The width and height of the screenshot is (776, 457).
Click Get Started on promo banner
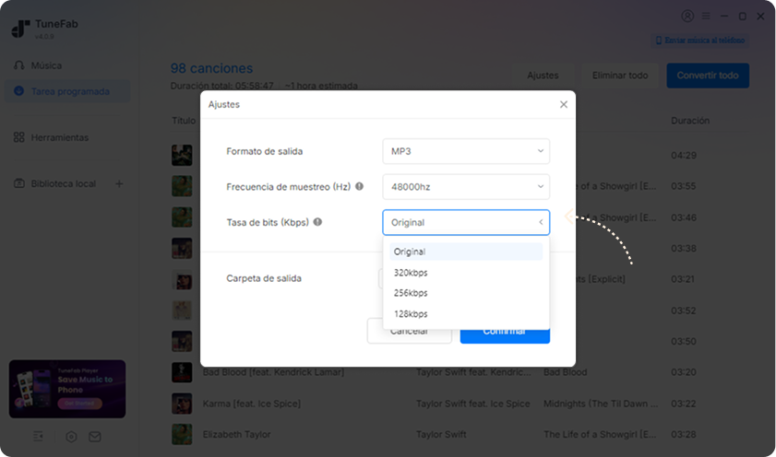pos(79,404)
